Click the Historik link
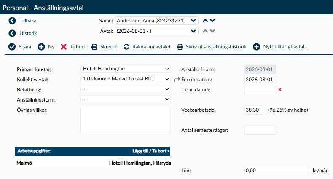The image size is (333, 179). [28, 33]
